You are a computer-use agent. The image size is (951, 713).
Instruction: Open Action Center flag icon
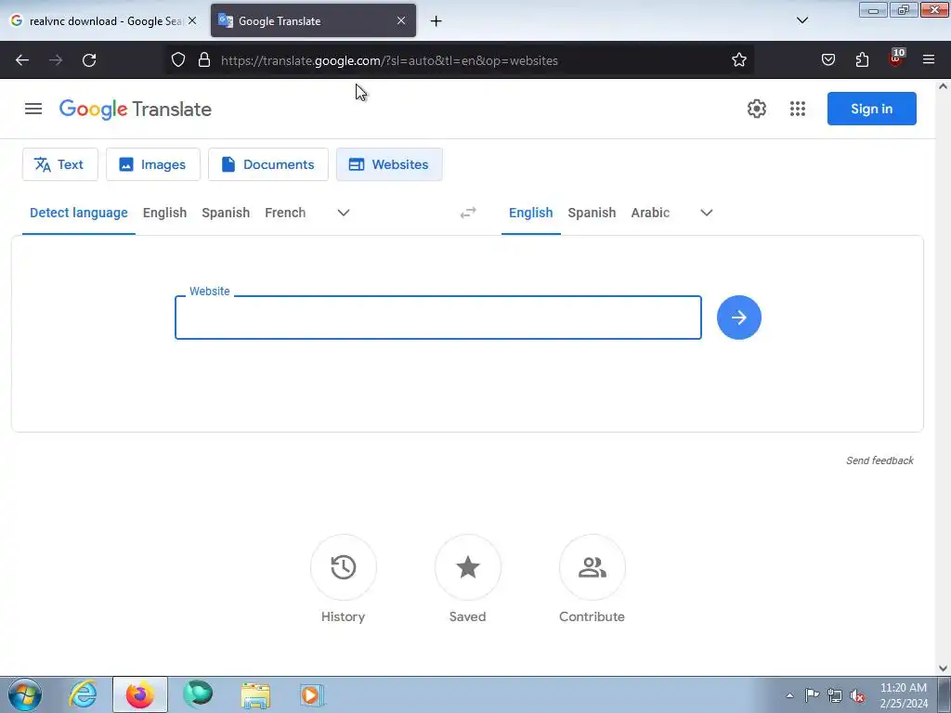[x=812, y=695]
